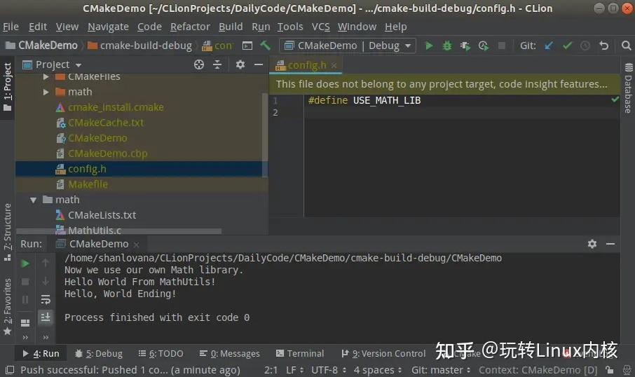Screen dimensions: 635x377
Task: Toggle the read-only lock icon in status bar
Action: pos(609,369)
